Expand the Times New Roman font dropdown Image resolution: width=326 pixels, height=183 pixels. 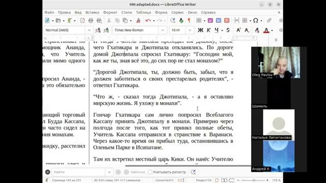162,30
